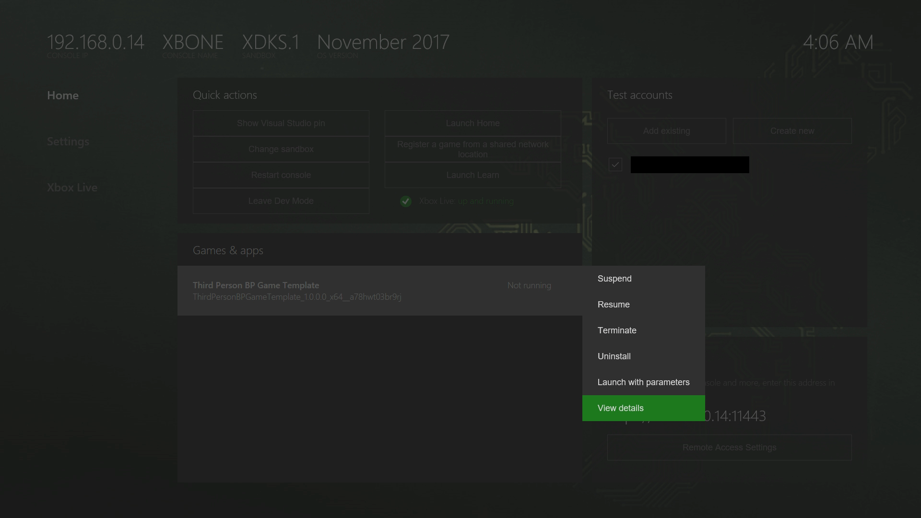Click Leave Dev Mode button
Image resolution: width=921 pixels, height=518 pixels.
(281, 201)
